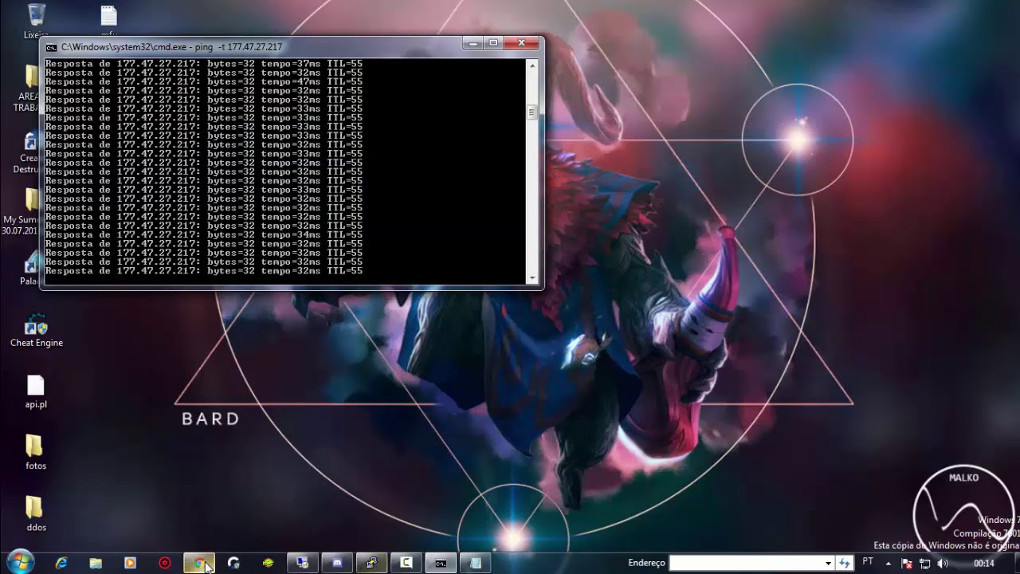Click the cmd scrollbar down arrow
This screenshot has height=574, width=1020.
pyautogui.click(x=532, y=277)
